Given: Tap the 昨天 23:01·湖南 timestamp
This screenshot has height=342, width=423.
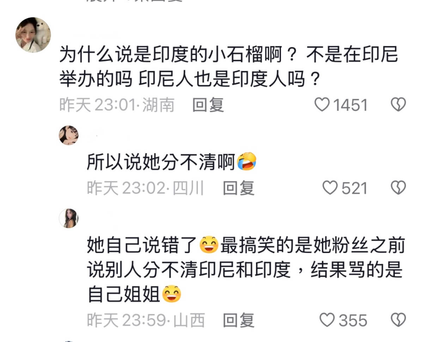Looking at the screenshot, I should [x=117, y=105].
